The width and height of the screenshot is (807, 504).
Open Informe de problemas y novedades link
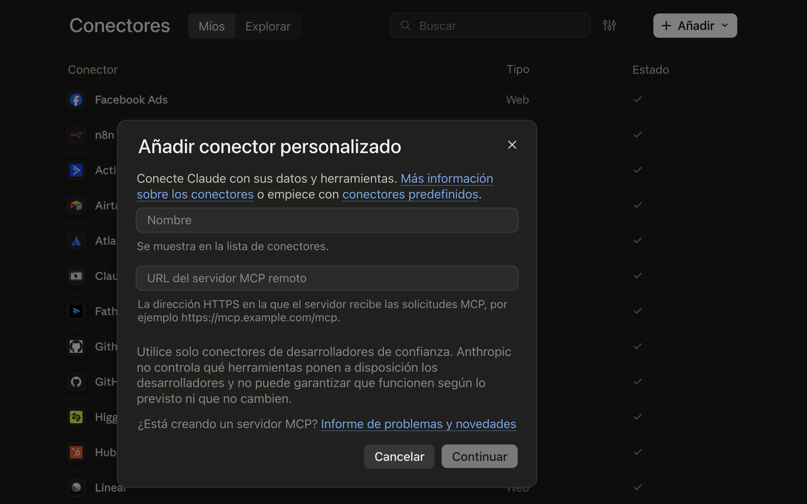[419, 424]
